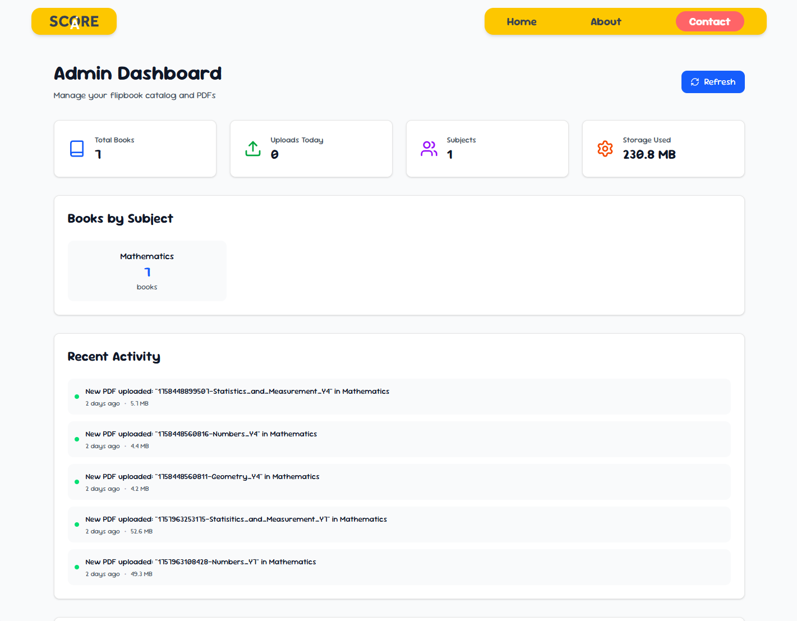This screenshot has height=621, width=797.
Task: Click the Storage Used 230.8 MB card
Action: point(663,149)
